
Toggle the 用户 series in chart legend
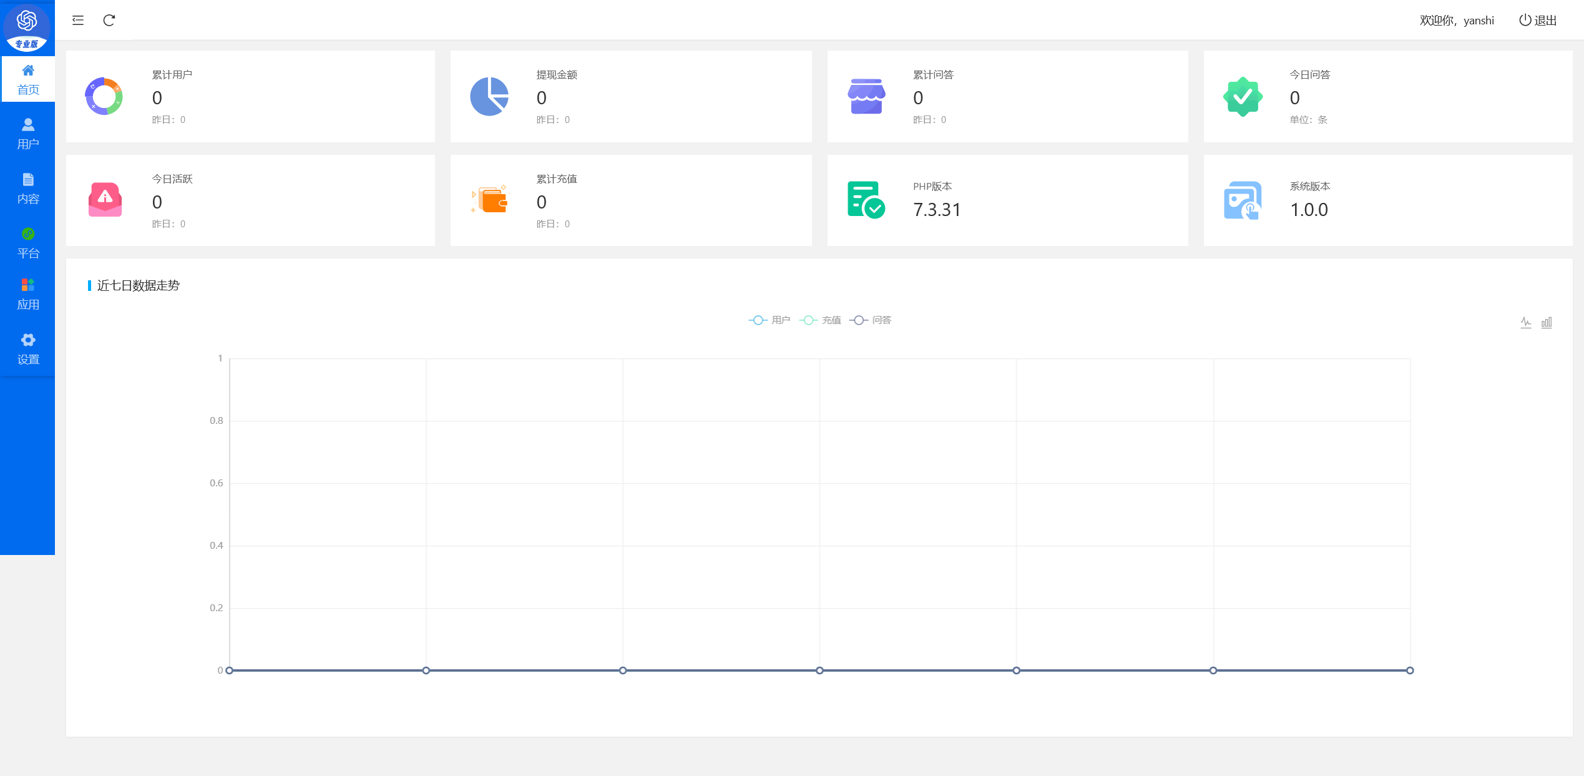(x=770, y=320)
